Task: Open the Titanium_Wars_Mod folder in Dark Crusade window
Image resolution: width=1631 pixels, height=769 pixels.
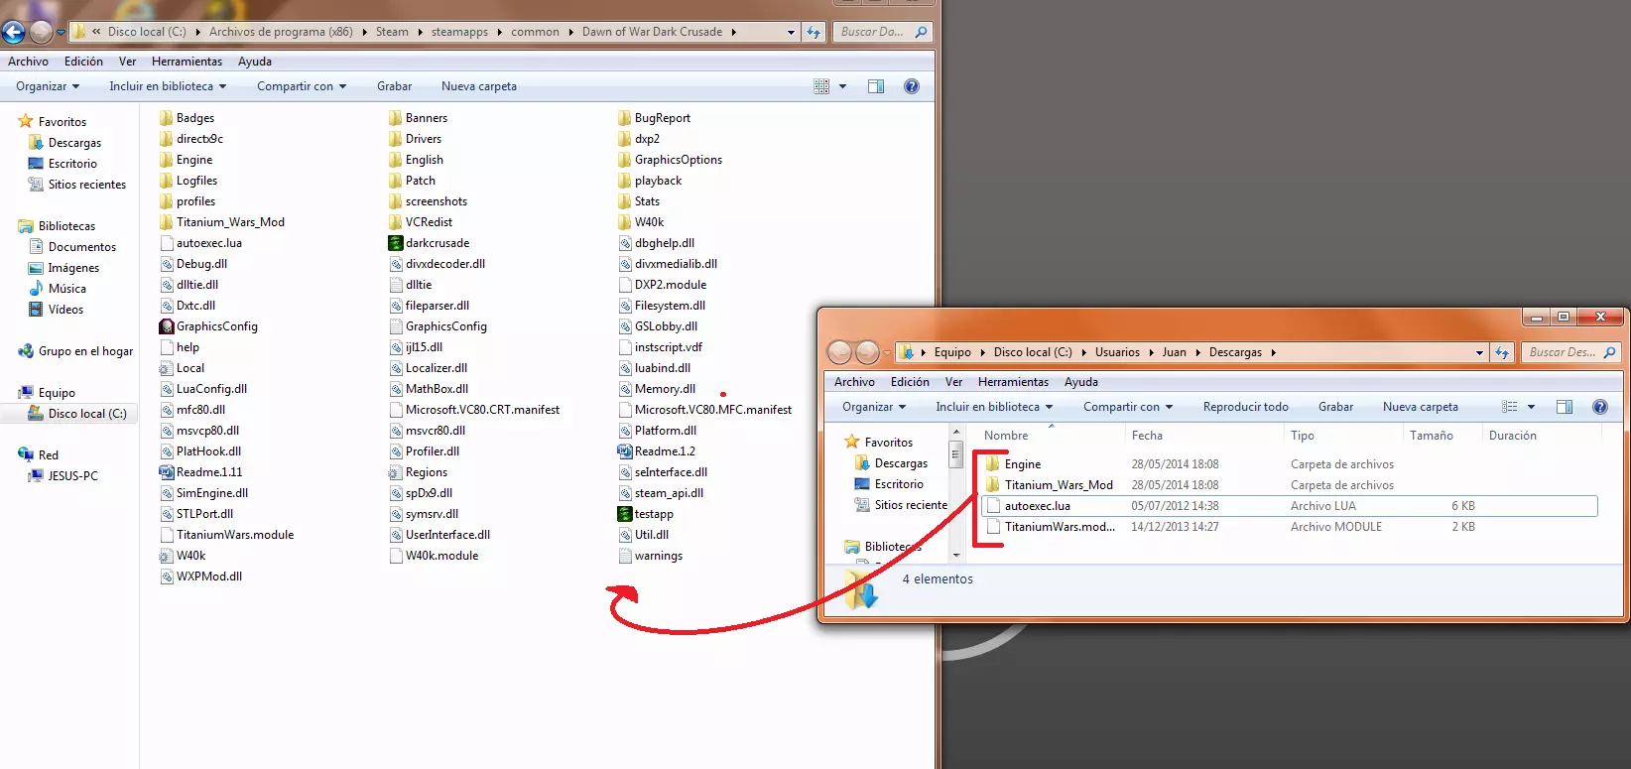Action: click(222, 222)
